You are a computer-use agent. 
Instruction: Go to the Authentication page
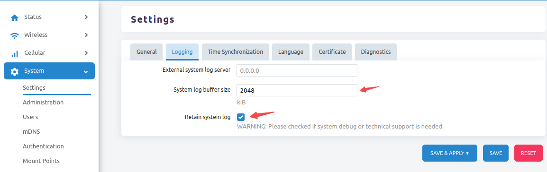tap(43, 146)
